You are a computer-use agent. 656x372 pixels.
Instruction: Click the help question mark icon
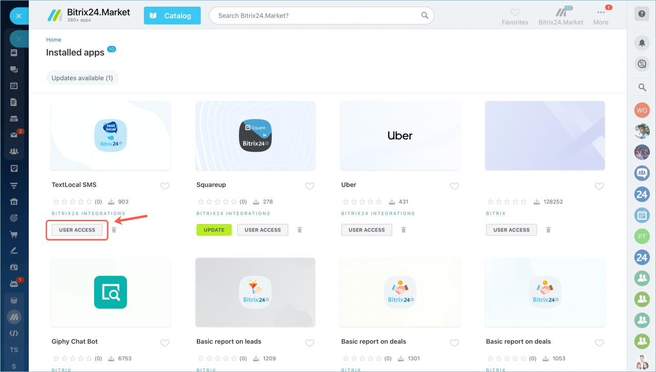[x=642, y=14]
